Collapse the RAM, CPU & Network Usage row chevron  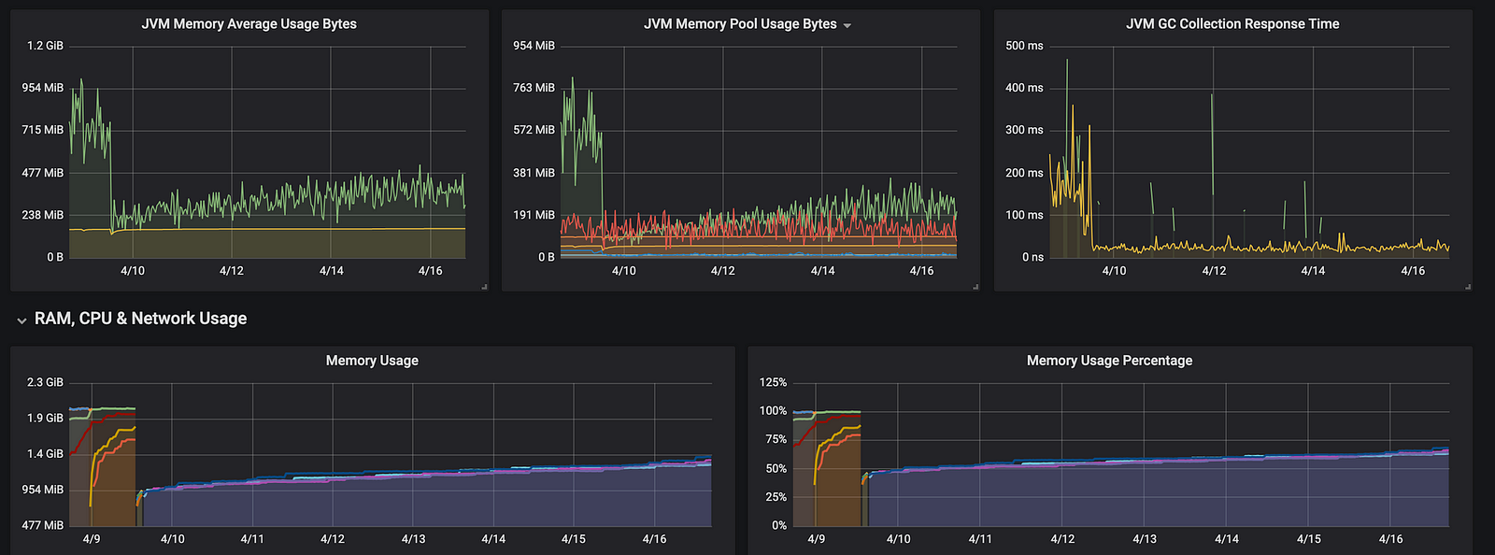pos(21,320)
